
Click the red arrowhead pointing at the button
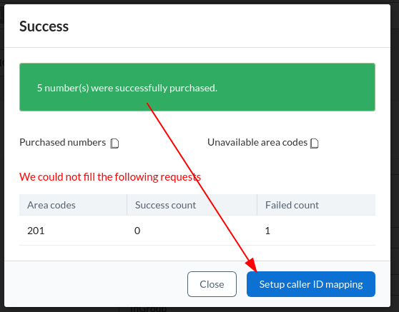click(252, 265)
